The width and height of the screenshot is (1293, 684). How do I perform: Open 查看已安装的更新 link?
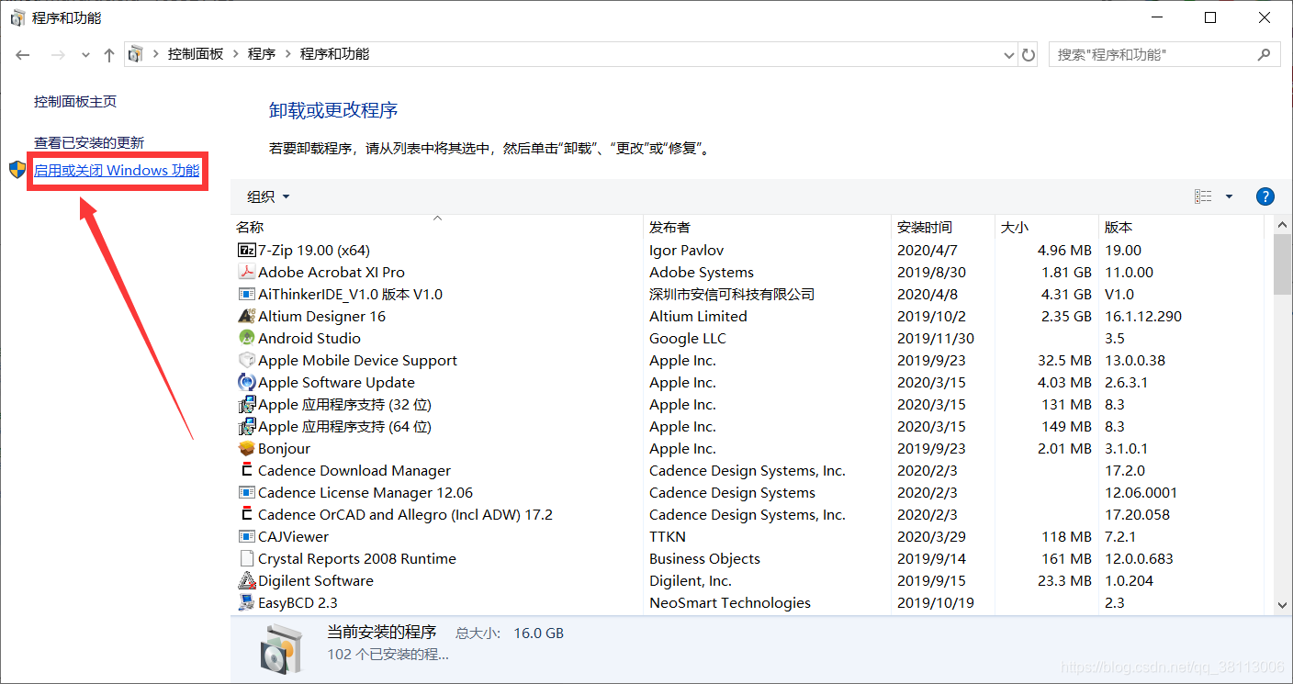[x=89, y=143]
